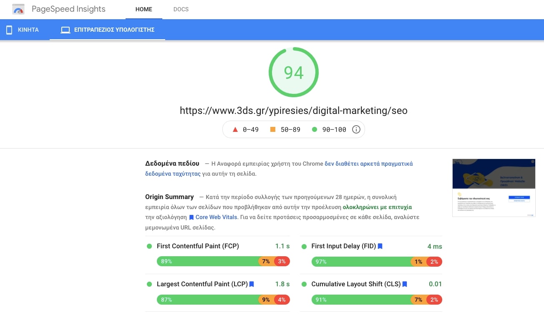Viewport: 544px width, 328px height.
Task: Click the 90–100 range label
Action: pyautogui.click(x=334, y=129)
